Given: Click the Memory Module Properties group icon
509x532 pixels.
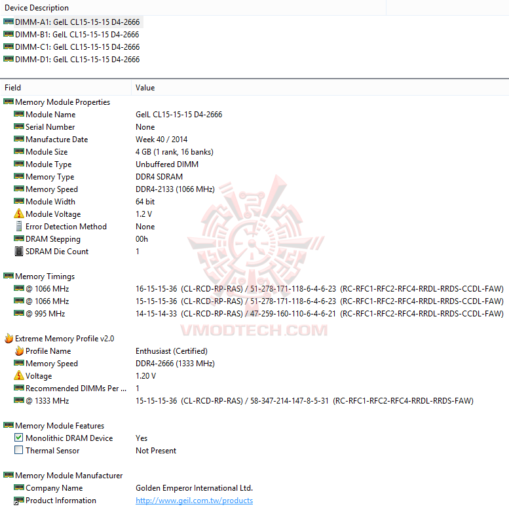Looking at the screenshot, I should 9,102.
